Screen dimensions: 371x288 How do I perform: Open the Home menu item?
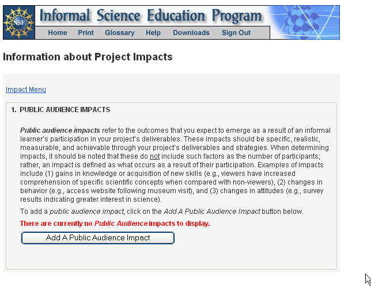click(58, 33)
